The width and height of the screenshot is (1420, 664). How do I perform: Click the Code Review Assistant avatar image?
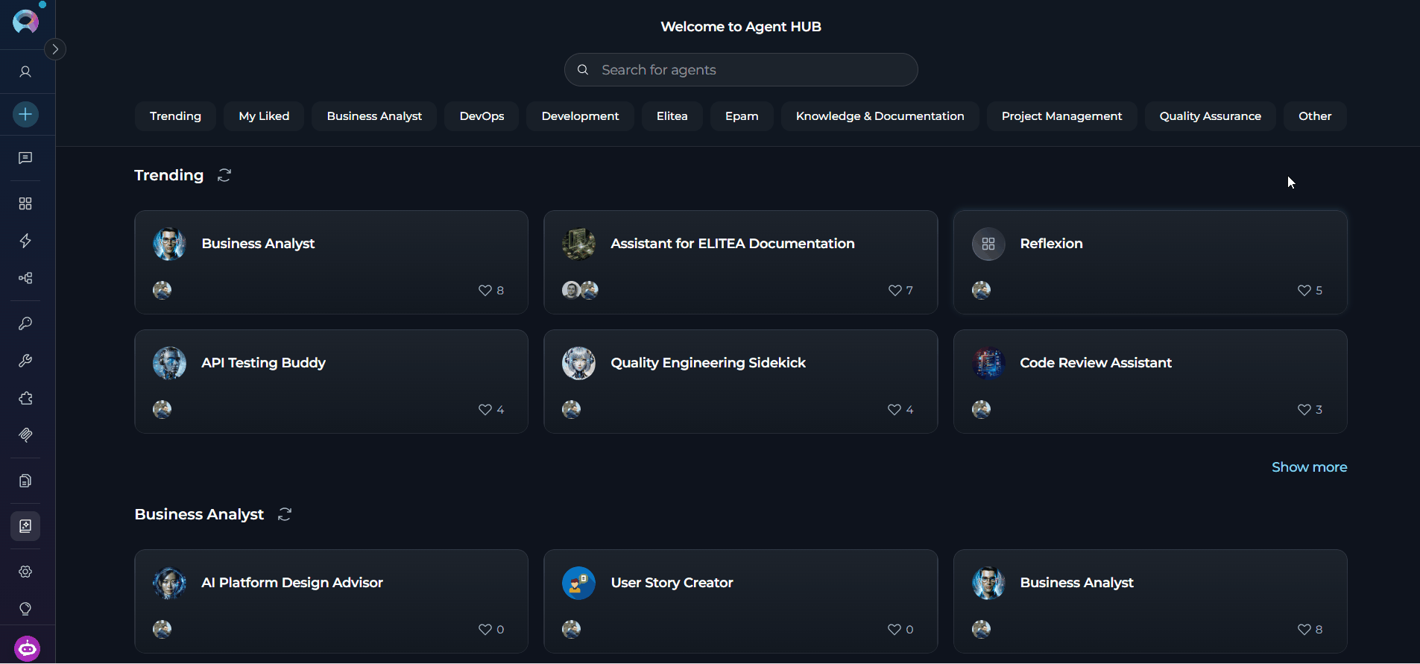pos(988,363)
